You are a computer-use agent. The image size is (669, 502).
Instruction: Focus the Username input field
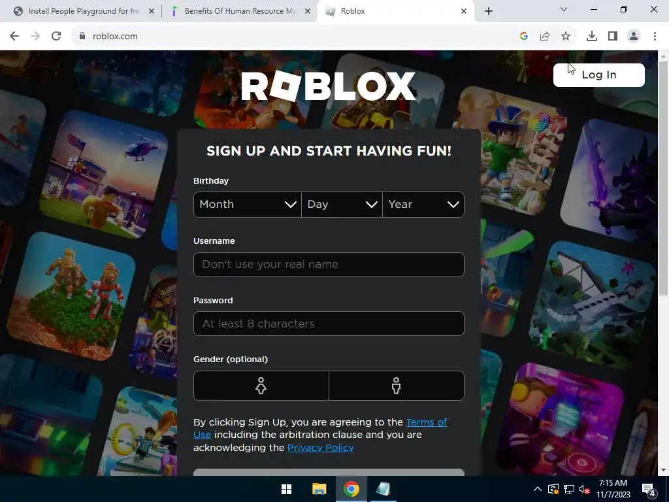pyautogui.click(x=329, y=265)
